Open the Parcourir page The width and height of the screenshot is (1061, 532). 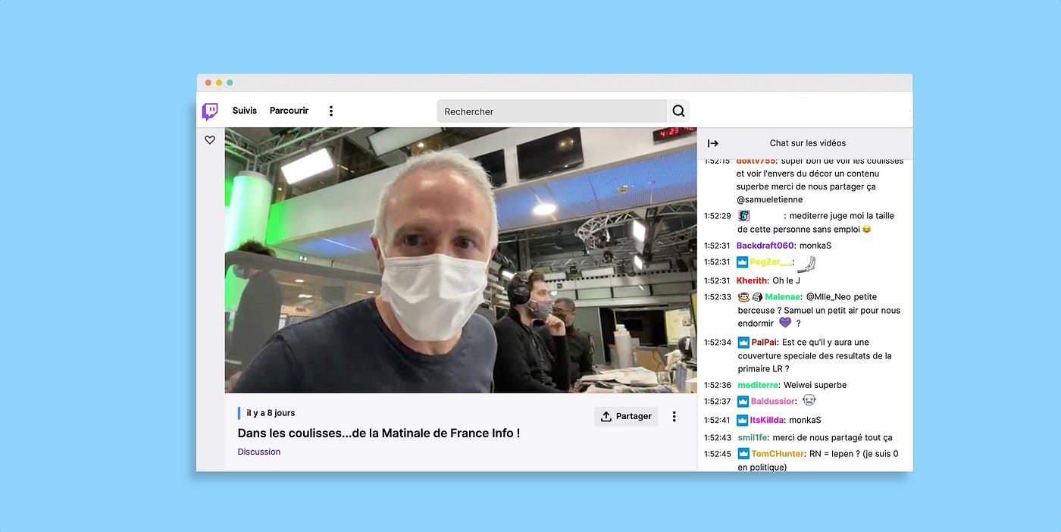[x=290, y=111]
